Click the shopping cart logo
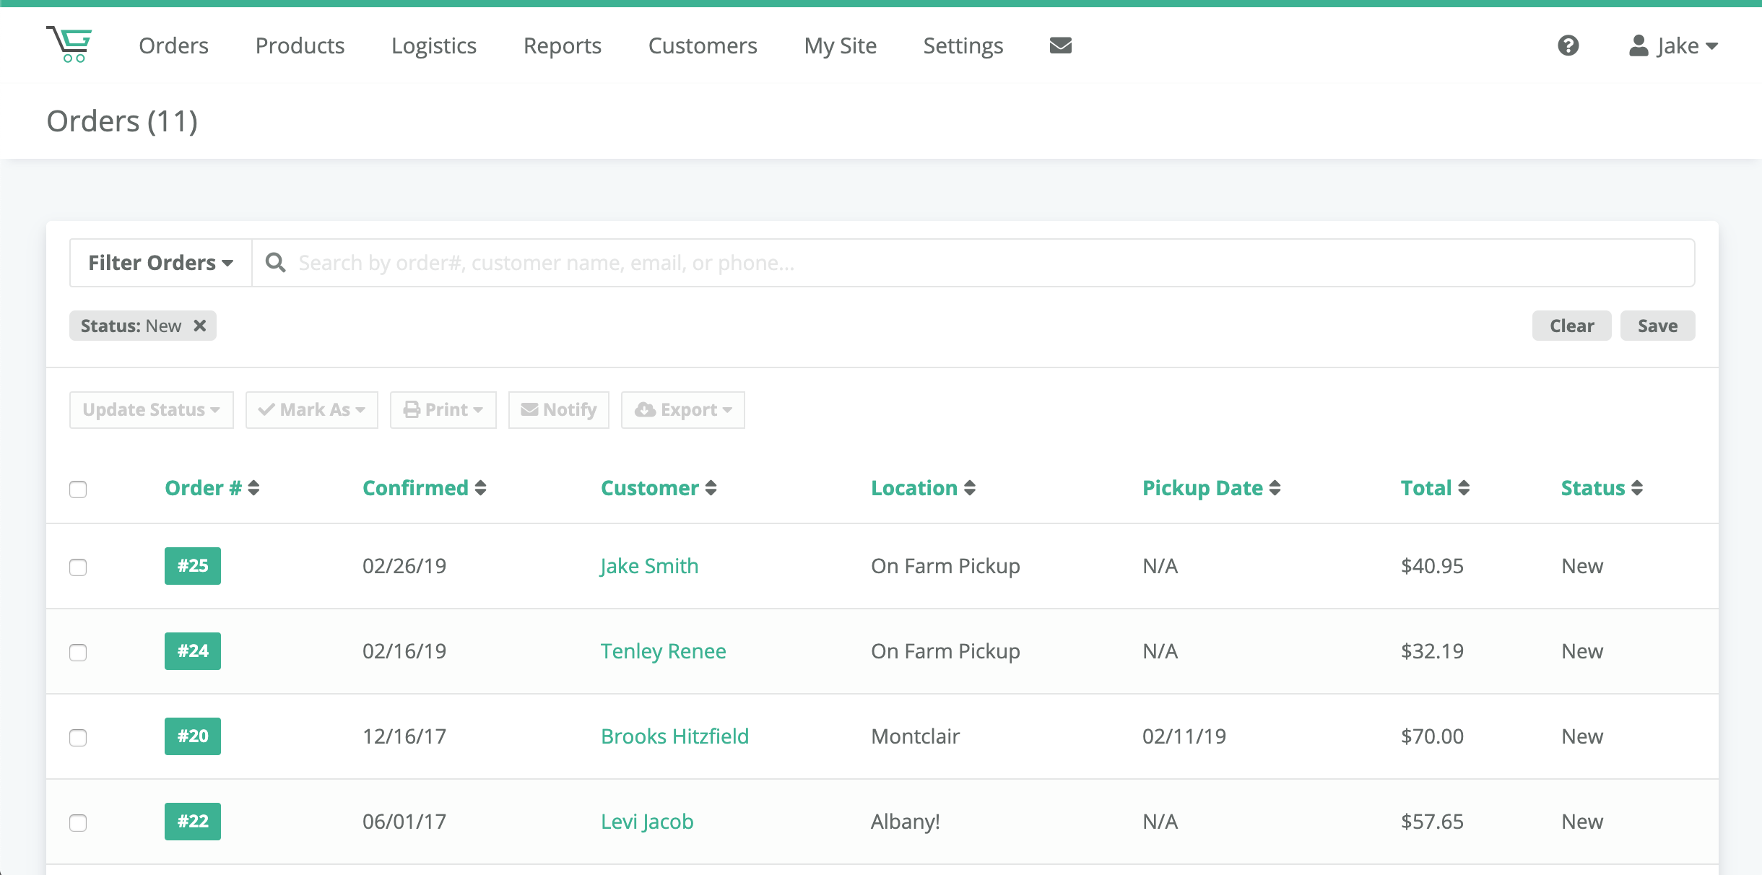 pyautogui.click(x=70, y=45)
